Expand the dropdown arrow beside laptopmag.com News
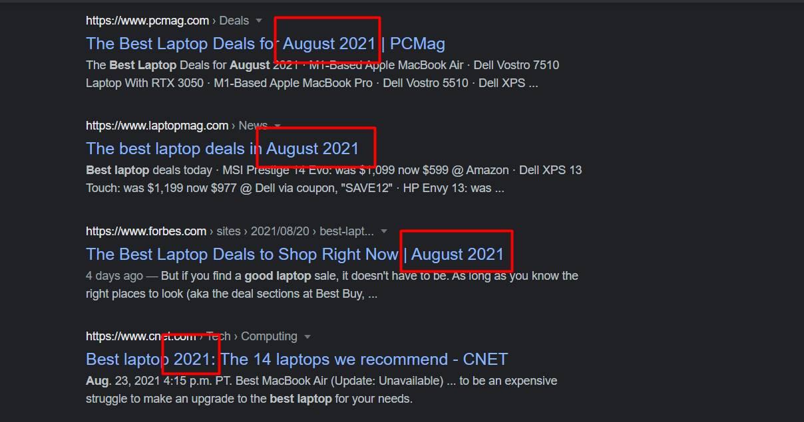This screenshot has width=804, height=422. click(x=278, y=126)
